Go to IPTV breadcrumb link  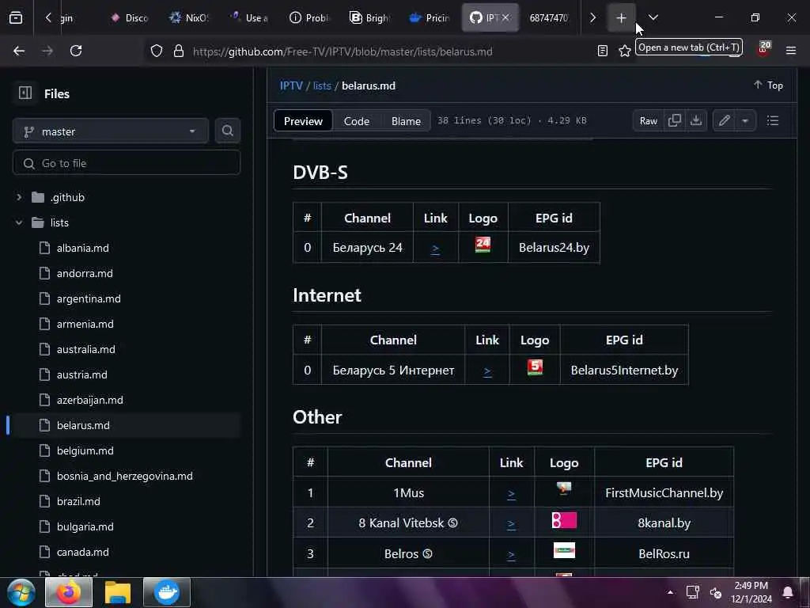pyautogui.click(x=291, y=85)
